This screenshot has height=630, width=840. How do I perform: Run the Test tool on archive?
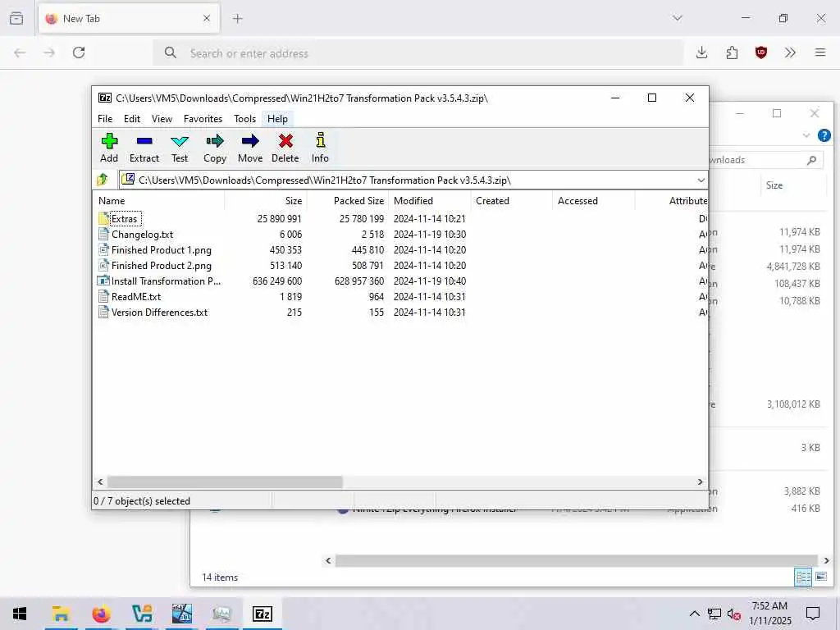[180, 148]
